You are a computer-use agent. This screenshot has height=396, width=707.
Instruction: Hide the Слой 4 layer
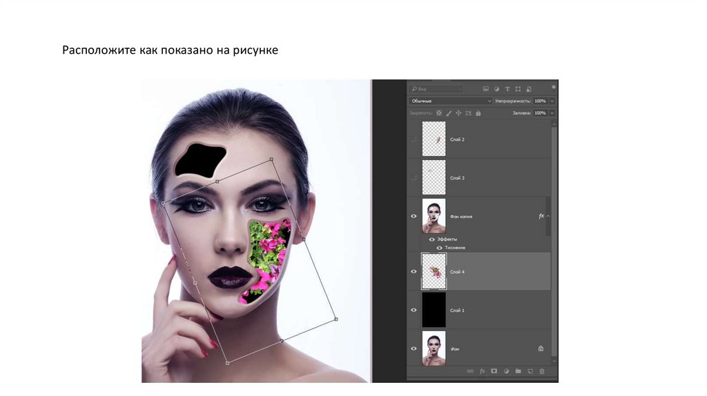click(414, 271)
